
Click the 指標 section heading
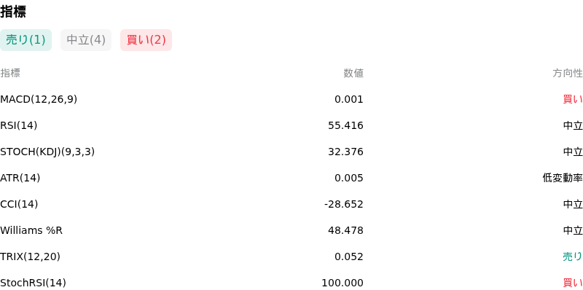tap(13, 12)
